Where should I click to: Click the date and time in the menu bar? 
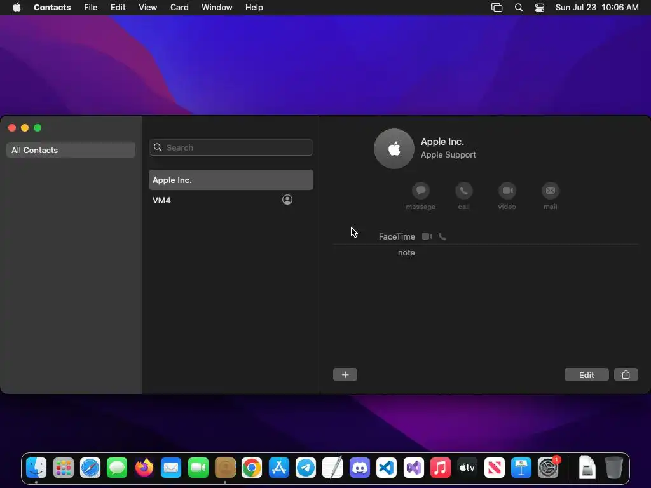(596, 8)
